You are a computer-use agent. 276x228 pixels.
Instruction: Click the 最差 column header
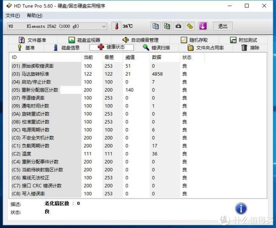pyautogui.click(x=113, y=57)
